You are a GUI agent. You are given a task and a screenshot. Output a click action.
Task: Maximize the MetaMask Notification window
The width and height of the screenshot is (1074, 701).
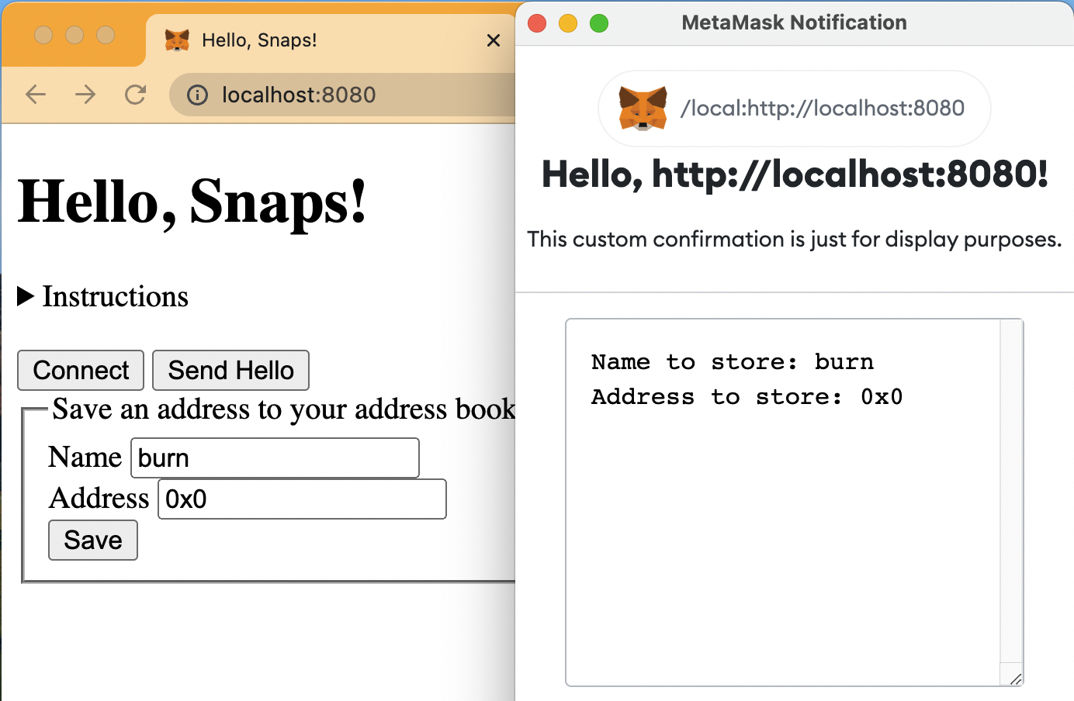(x=599, y=23)
